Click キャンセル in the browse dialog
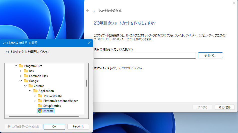 click(x=78, y=127)
